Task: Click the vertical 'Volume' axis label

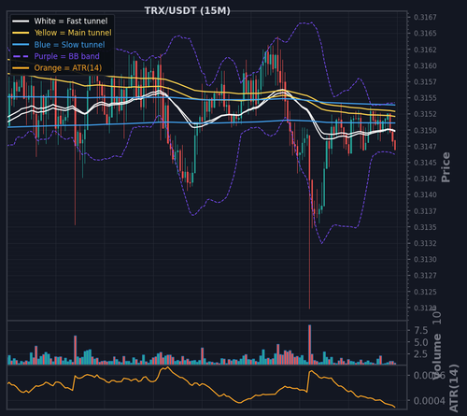Action: (437, 356)
